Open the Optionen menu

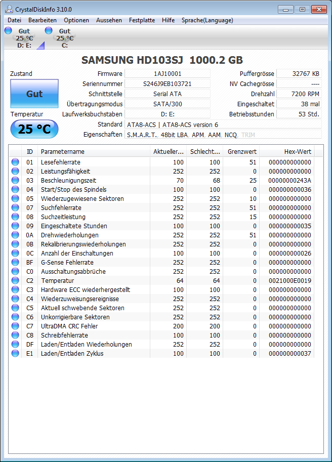[x=76, y=20]
